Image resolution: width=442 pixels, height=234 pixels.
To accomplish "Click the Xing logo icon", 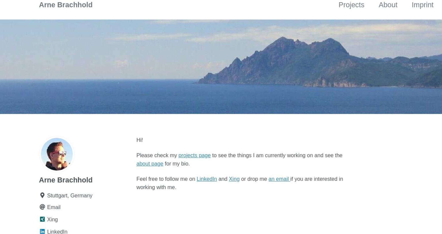I will 42,219.
